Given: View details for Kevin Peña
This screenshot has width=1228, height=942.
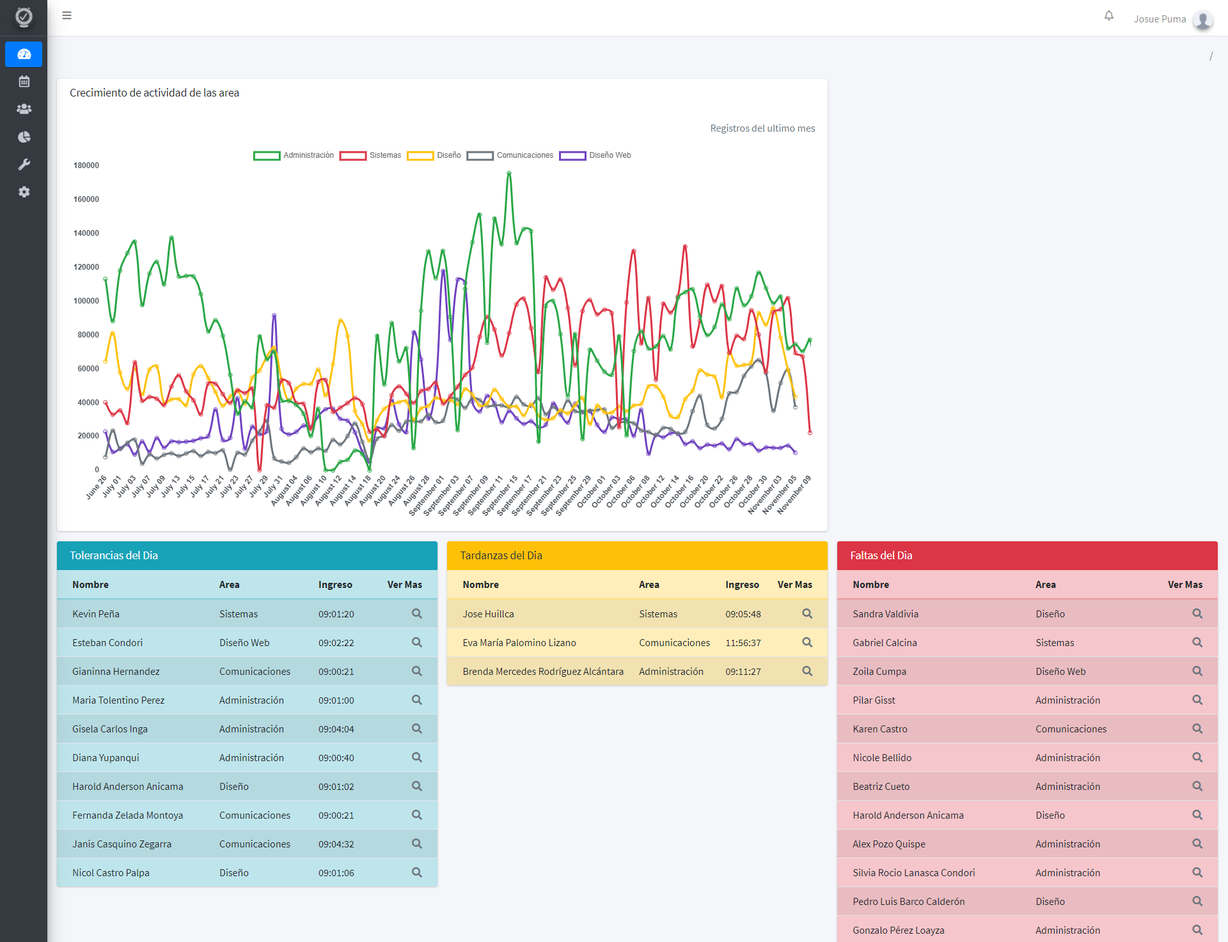Looking at the screenshot, I should pos(417,614).
